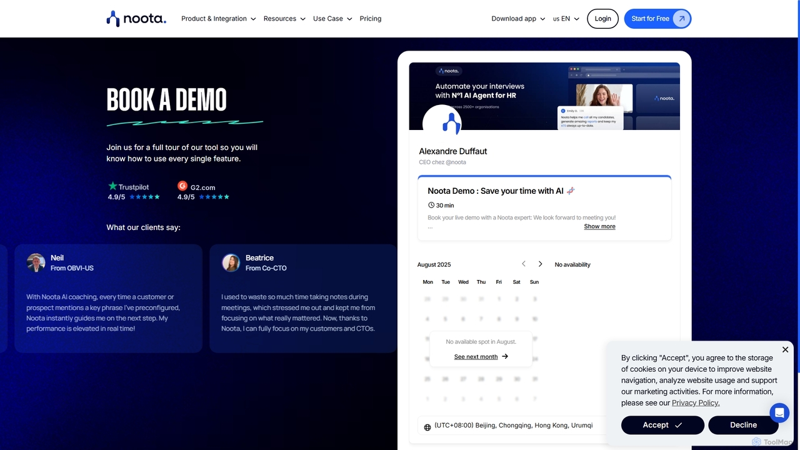800x450 pixels.
Task: Open the Trustpilot rating
Action: coord(134,191)
